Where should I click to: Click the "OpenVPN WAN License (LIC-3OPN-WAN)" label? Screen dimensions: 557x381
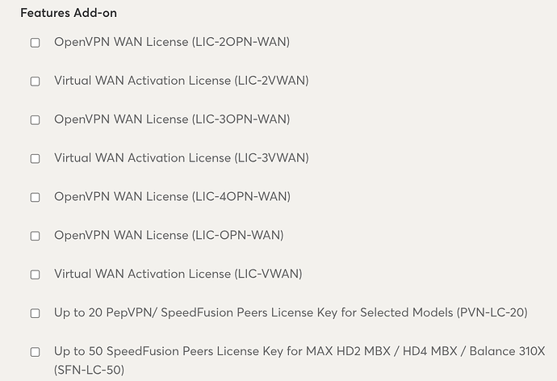click(171, 119)
